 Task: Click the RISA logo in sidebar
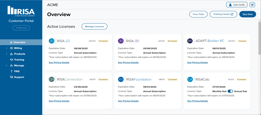(21, 11)
